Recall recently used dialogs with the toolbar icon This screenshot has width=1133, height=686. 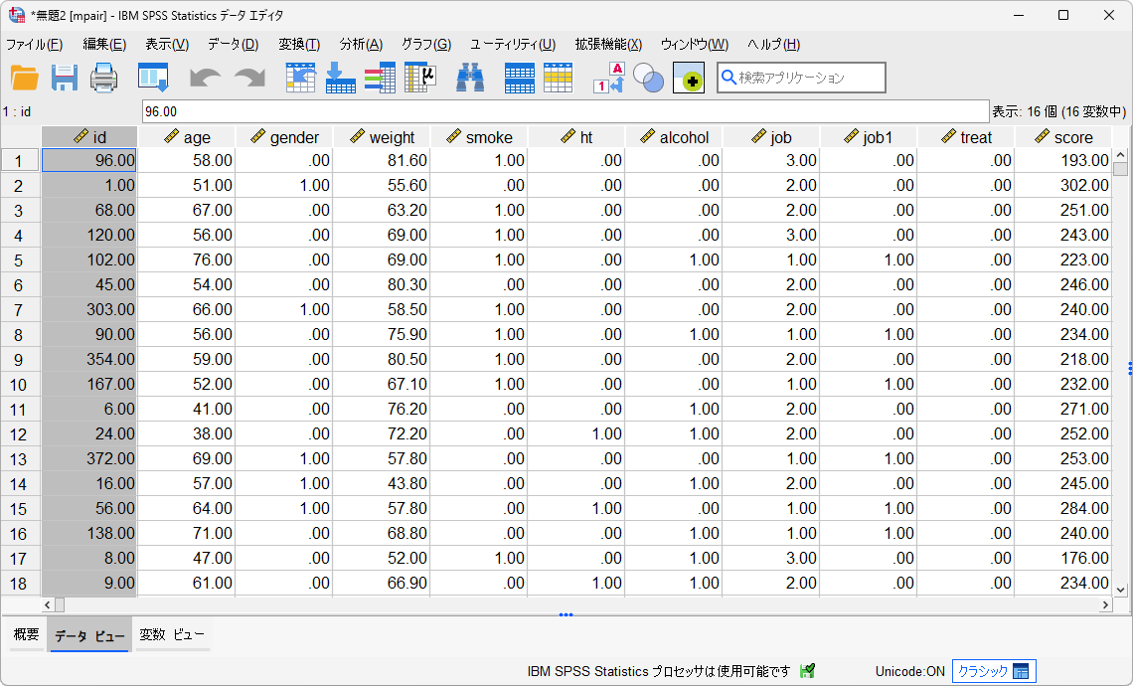click(x=153, y=78)
